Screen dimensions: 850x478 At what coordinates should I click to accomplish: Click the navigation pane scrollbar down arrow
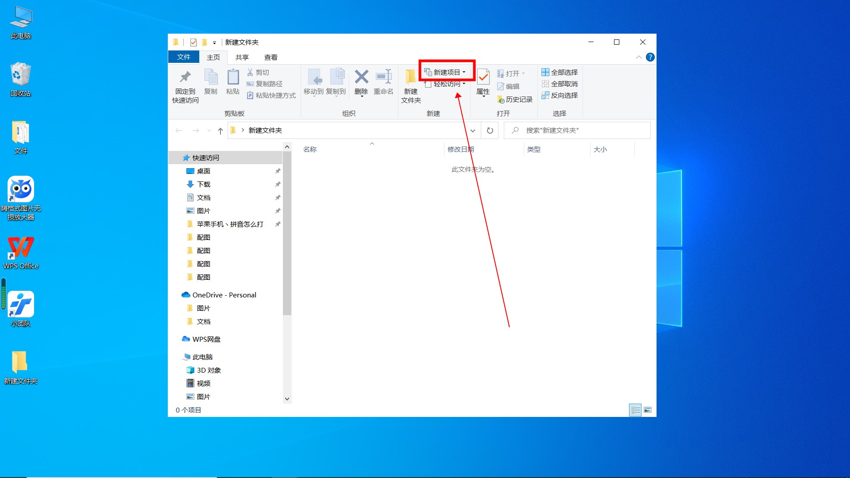point(287,399)
